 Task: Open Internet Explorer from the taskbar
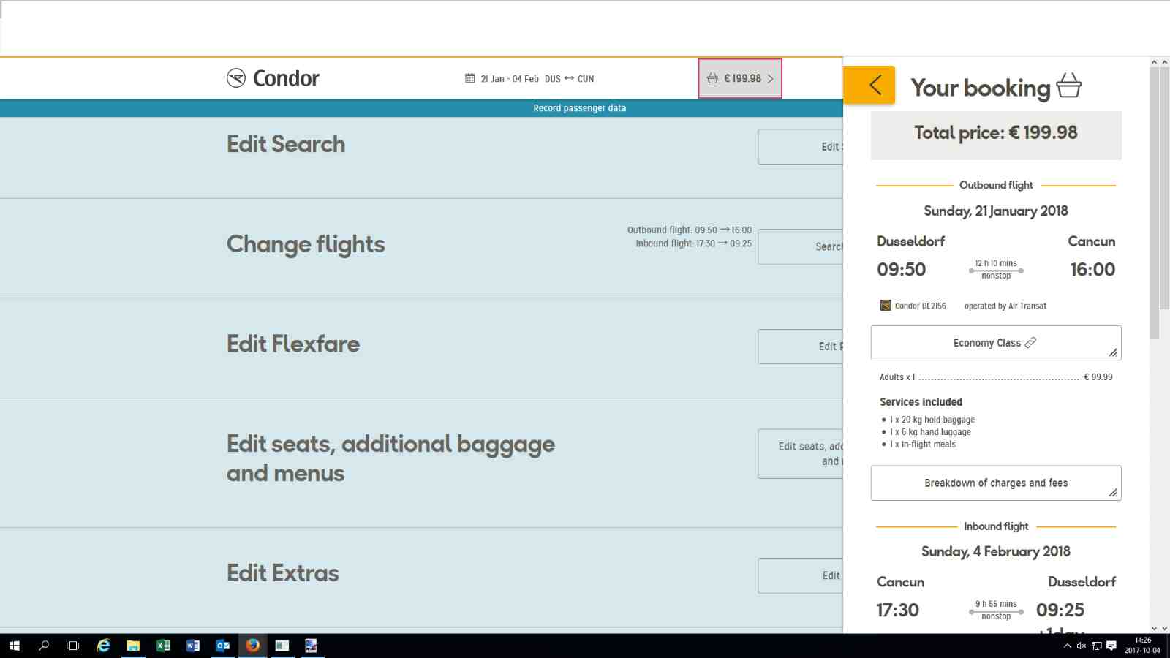(x=104, y=646)
